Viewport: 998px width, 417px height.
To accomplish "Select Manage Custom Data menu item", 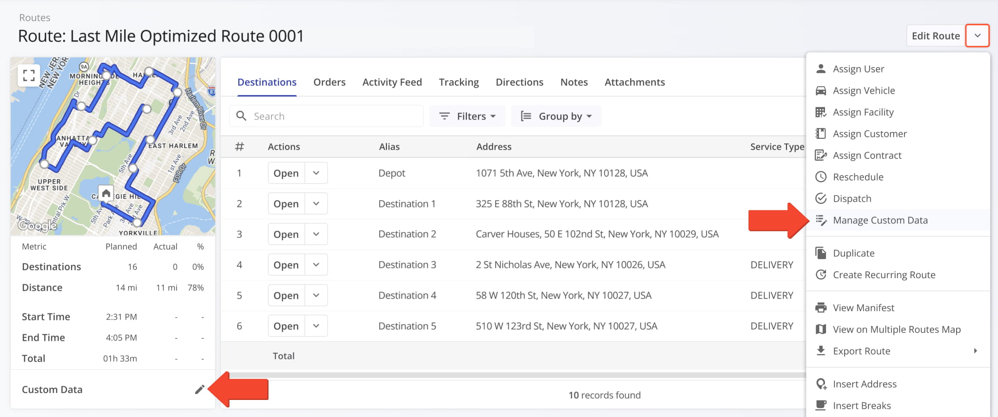I will 898,220.
